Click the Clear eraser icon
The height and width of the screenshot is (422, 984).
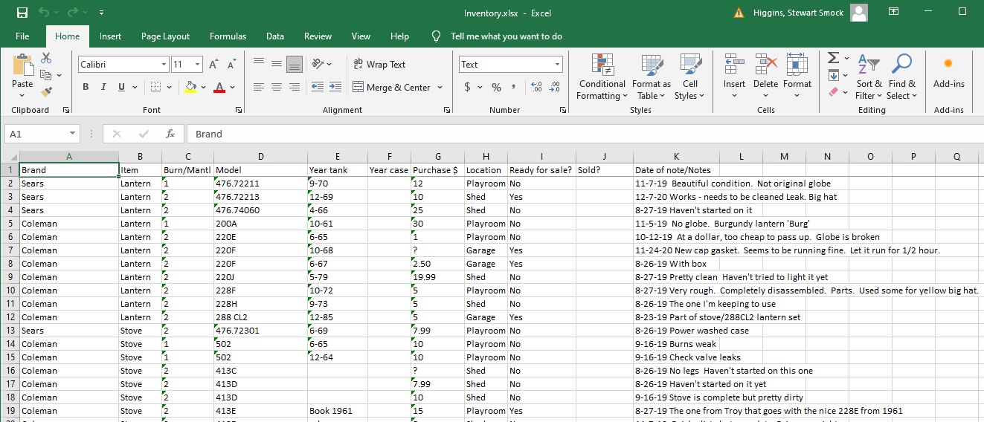click(x=834, y=92)
